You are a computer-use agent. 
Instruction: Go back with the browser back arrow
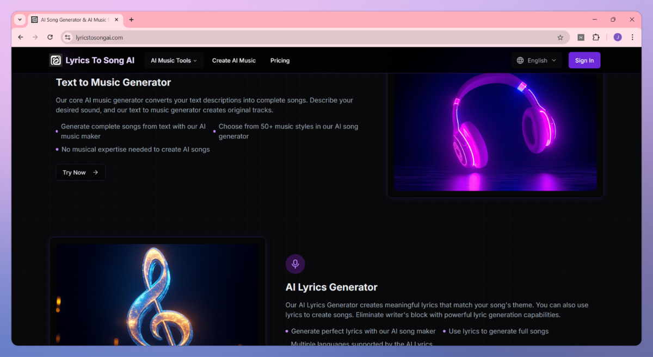[21, 37]
